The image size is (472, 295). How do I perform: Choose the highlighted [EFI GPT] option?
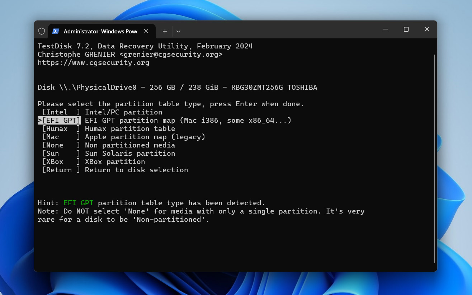61,121
